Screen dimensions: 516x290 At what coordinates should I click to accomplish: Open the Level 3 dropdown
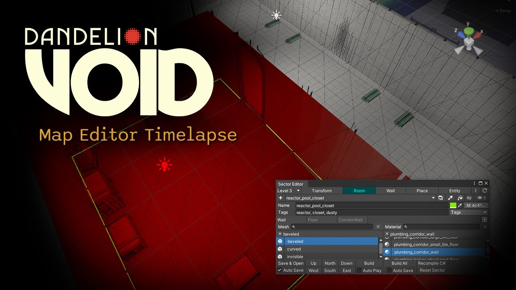pyautogui.click(x=289, y=191)
